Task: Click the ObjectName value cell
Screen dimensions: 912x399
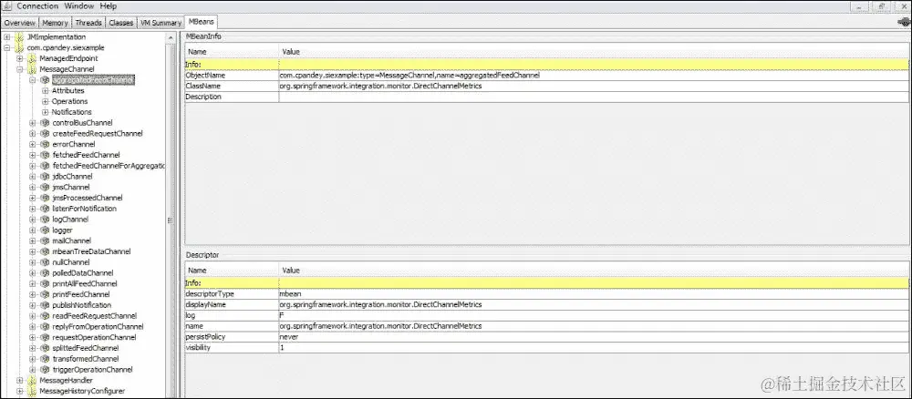Action: 594,76
